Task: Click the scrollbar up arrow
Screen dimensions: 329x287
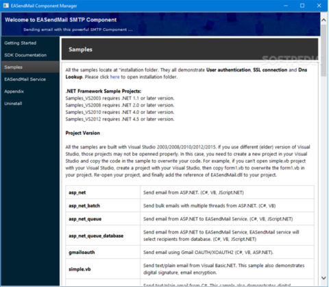Action: [x=324, y=20]
